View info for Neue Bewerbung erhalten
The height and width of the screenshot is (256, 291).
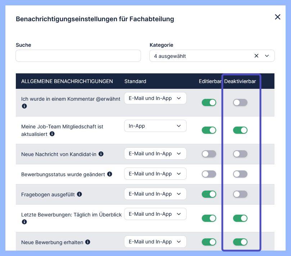tap(88, 242)
